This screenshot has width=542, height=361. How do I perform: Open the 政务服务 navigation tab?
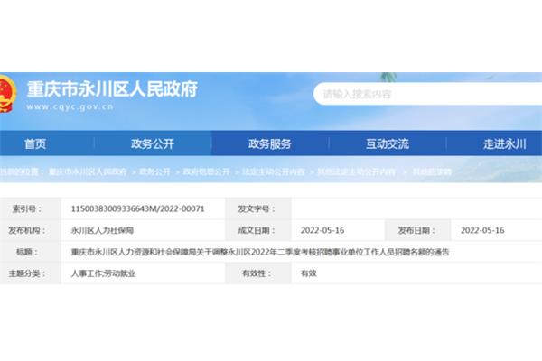pos(270,143)
